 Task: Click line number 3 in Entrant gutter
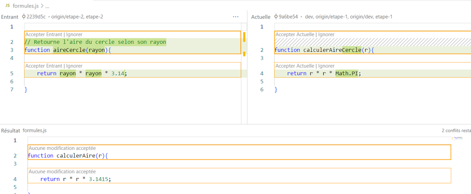(x=12, y=50)
